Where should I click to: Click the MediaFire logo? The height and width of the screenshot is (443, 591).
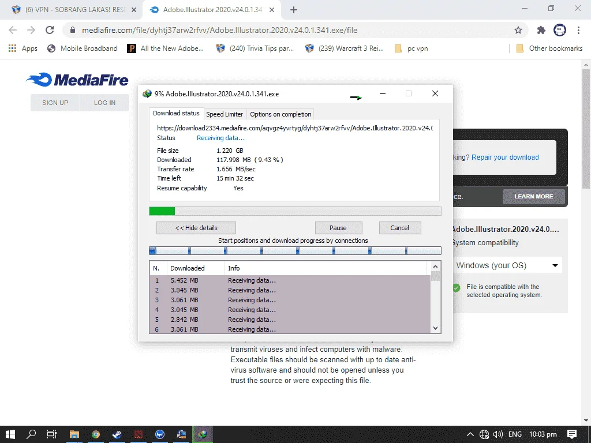coord(77,80)
